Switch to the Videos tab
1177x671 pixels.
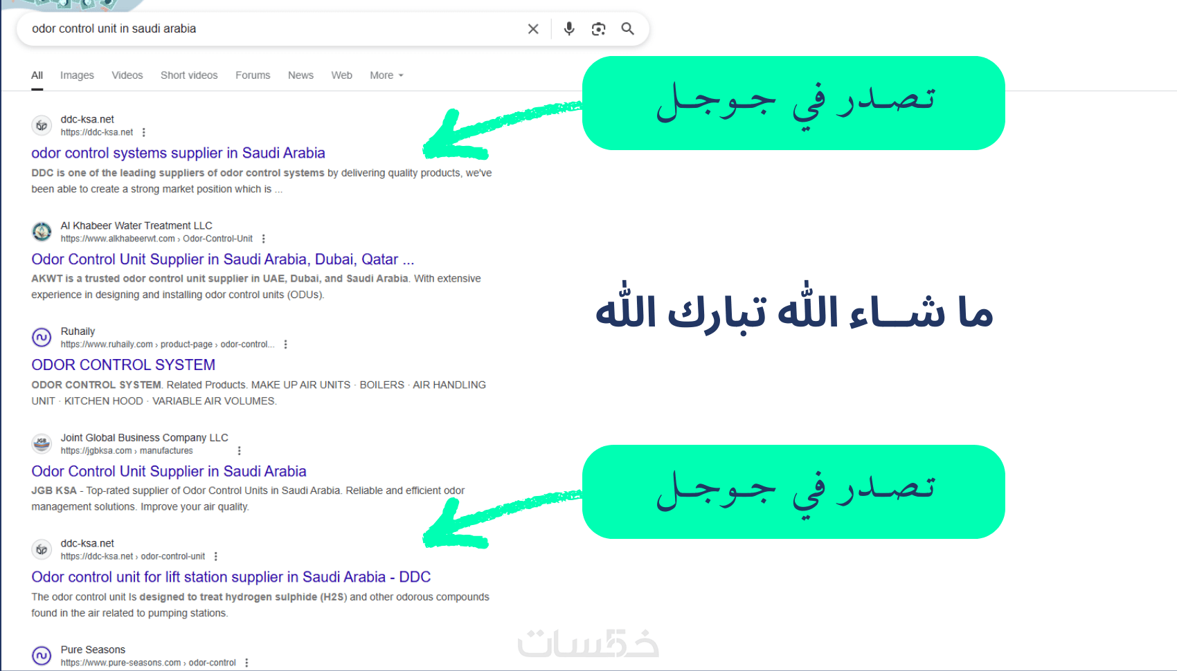127,75
